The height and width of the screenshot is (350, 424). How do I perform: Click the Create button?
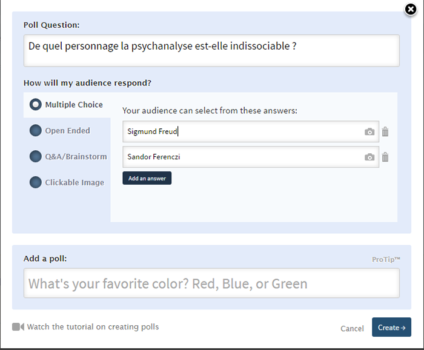coord(391,327)
